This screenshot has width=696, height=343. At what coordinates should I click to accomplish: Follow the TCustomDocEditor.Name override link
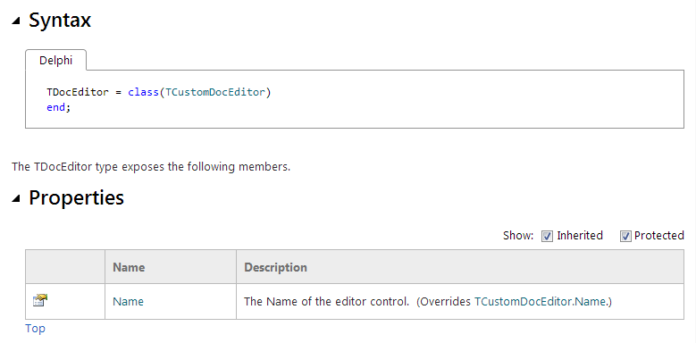click(x=541, y=302)
